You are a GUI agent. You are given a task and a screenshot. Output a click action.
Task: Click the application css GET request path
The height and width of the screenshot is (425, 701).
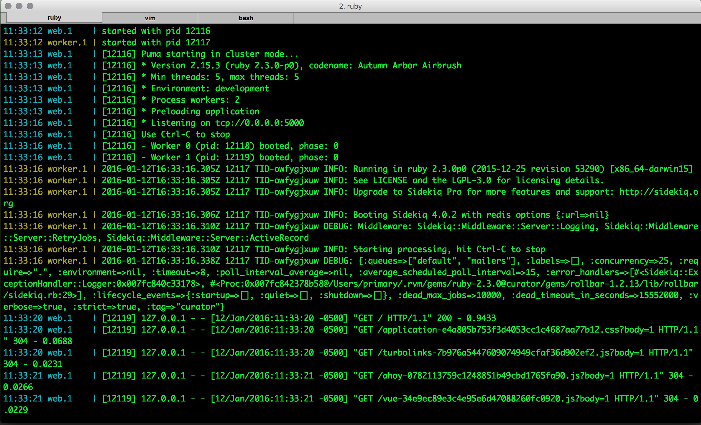tap(516, 330)
